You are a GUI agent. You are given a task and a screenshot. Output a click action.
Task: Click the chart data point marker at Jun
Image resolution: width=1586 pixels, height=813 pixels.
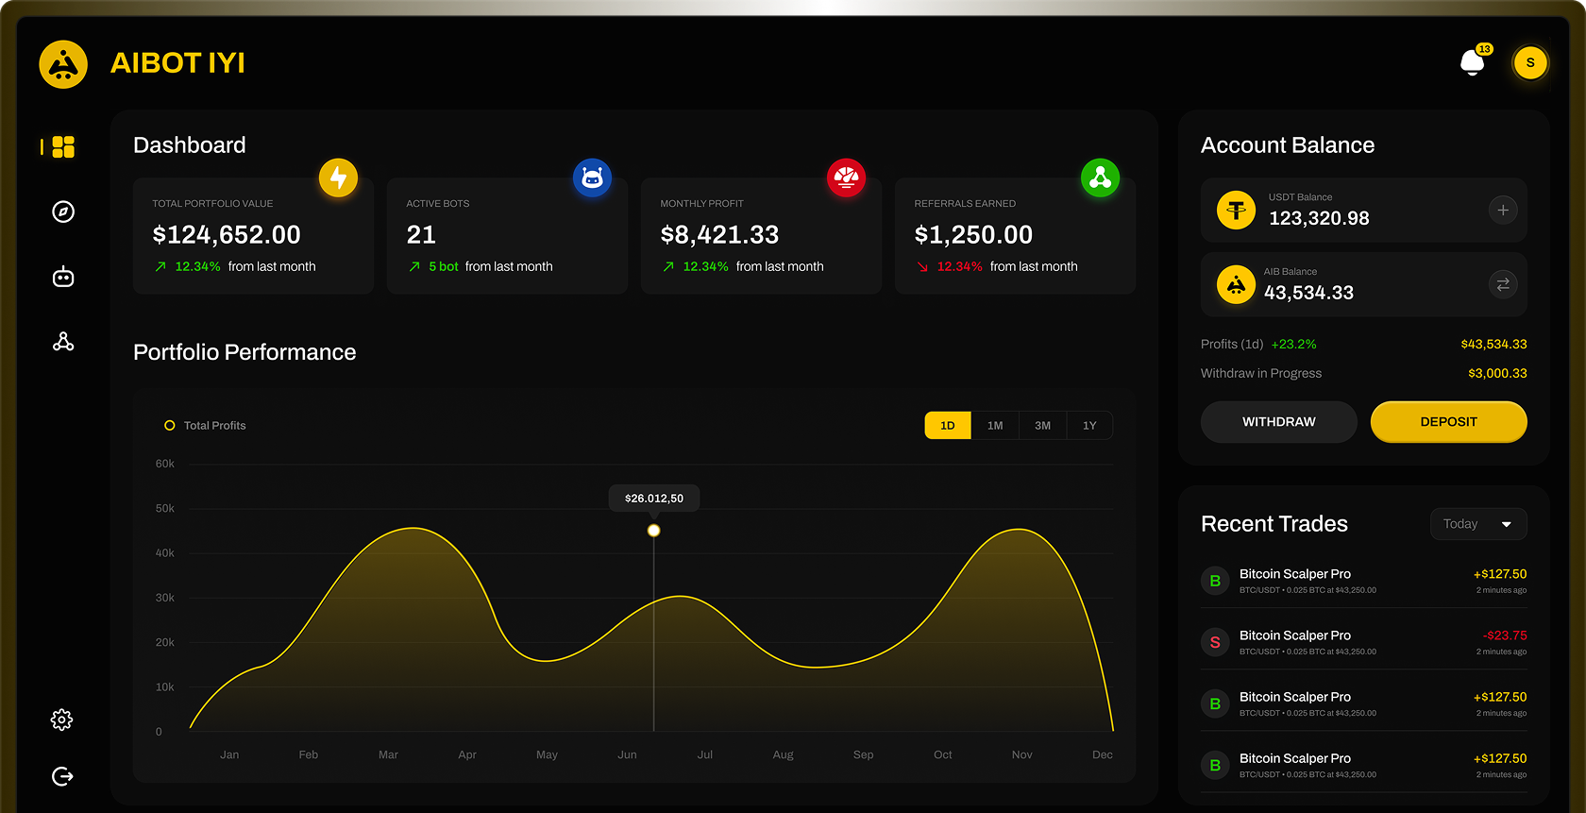[x=653, y=531]
